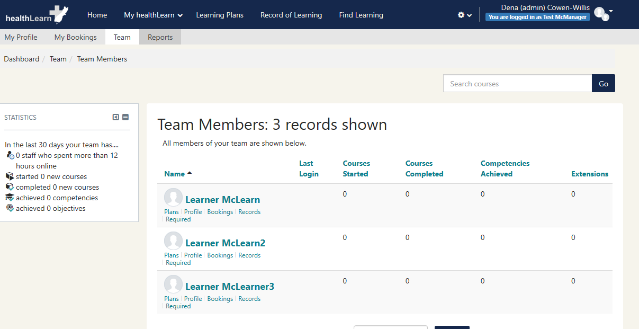Switch to My Bookings tab
Viewport: 639px width, 329px height.
75,37
